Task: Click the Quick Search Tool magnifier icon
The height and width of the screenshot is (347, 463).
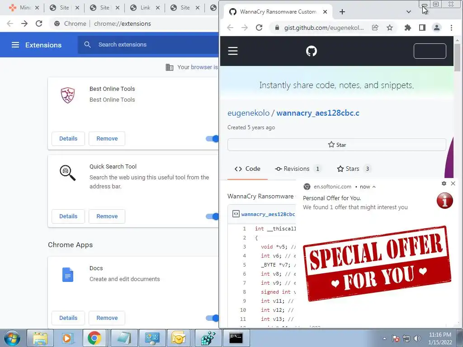Action: click(68, 173)
